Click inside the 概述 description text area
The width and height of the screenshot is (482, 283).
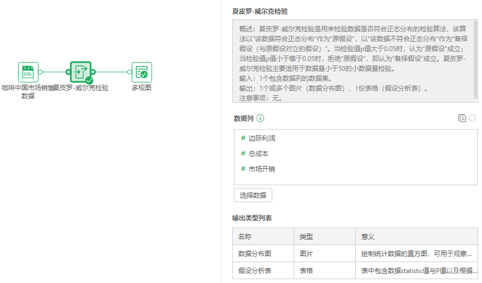351,60
